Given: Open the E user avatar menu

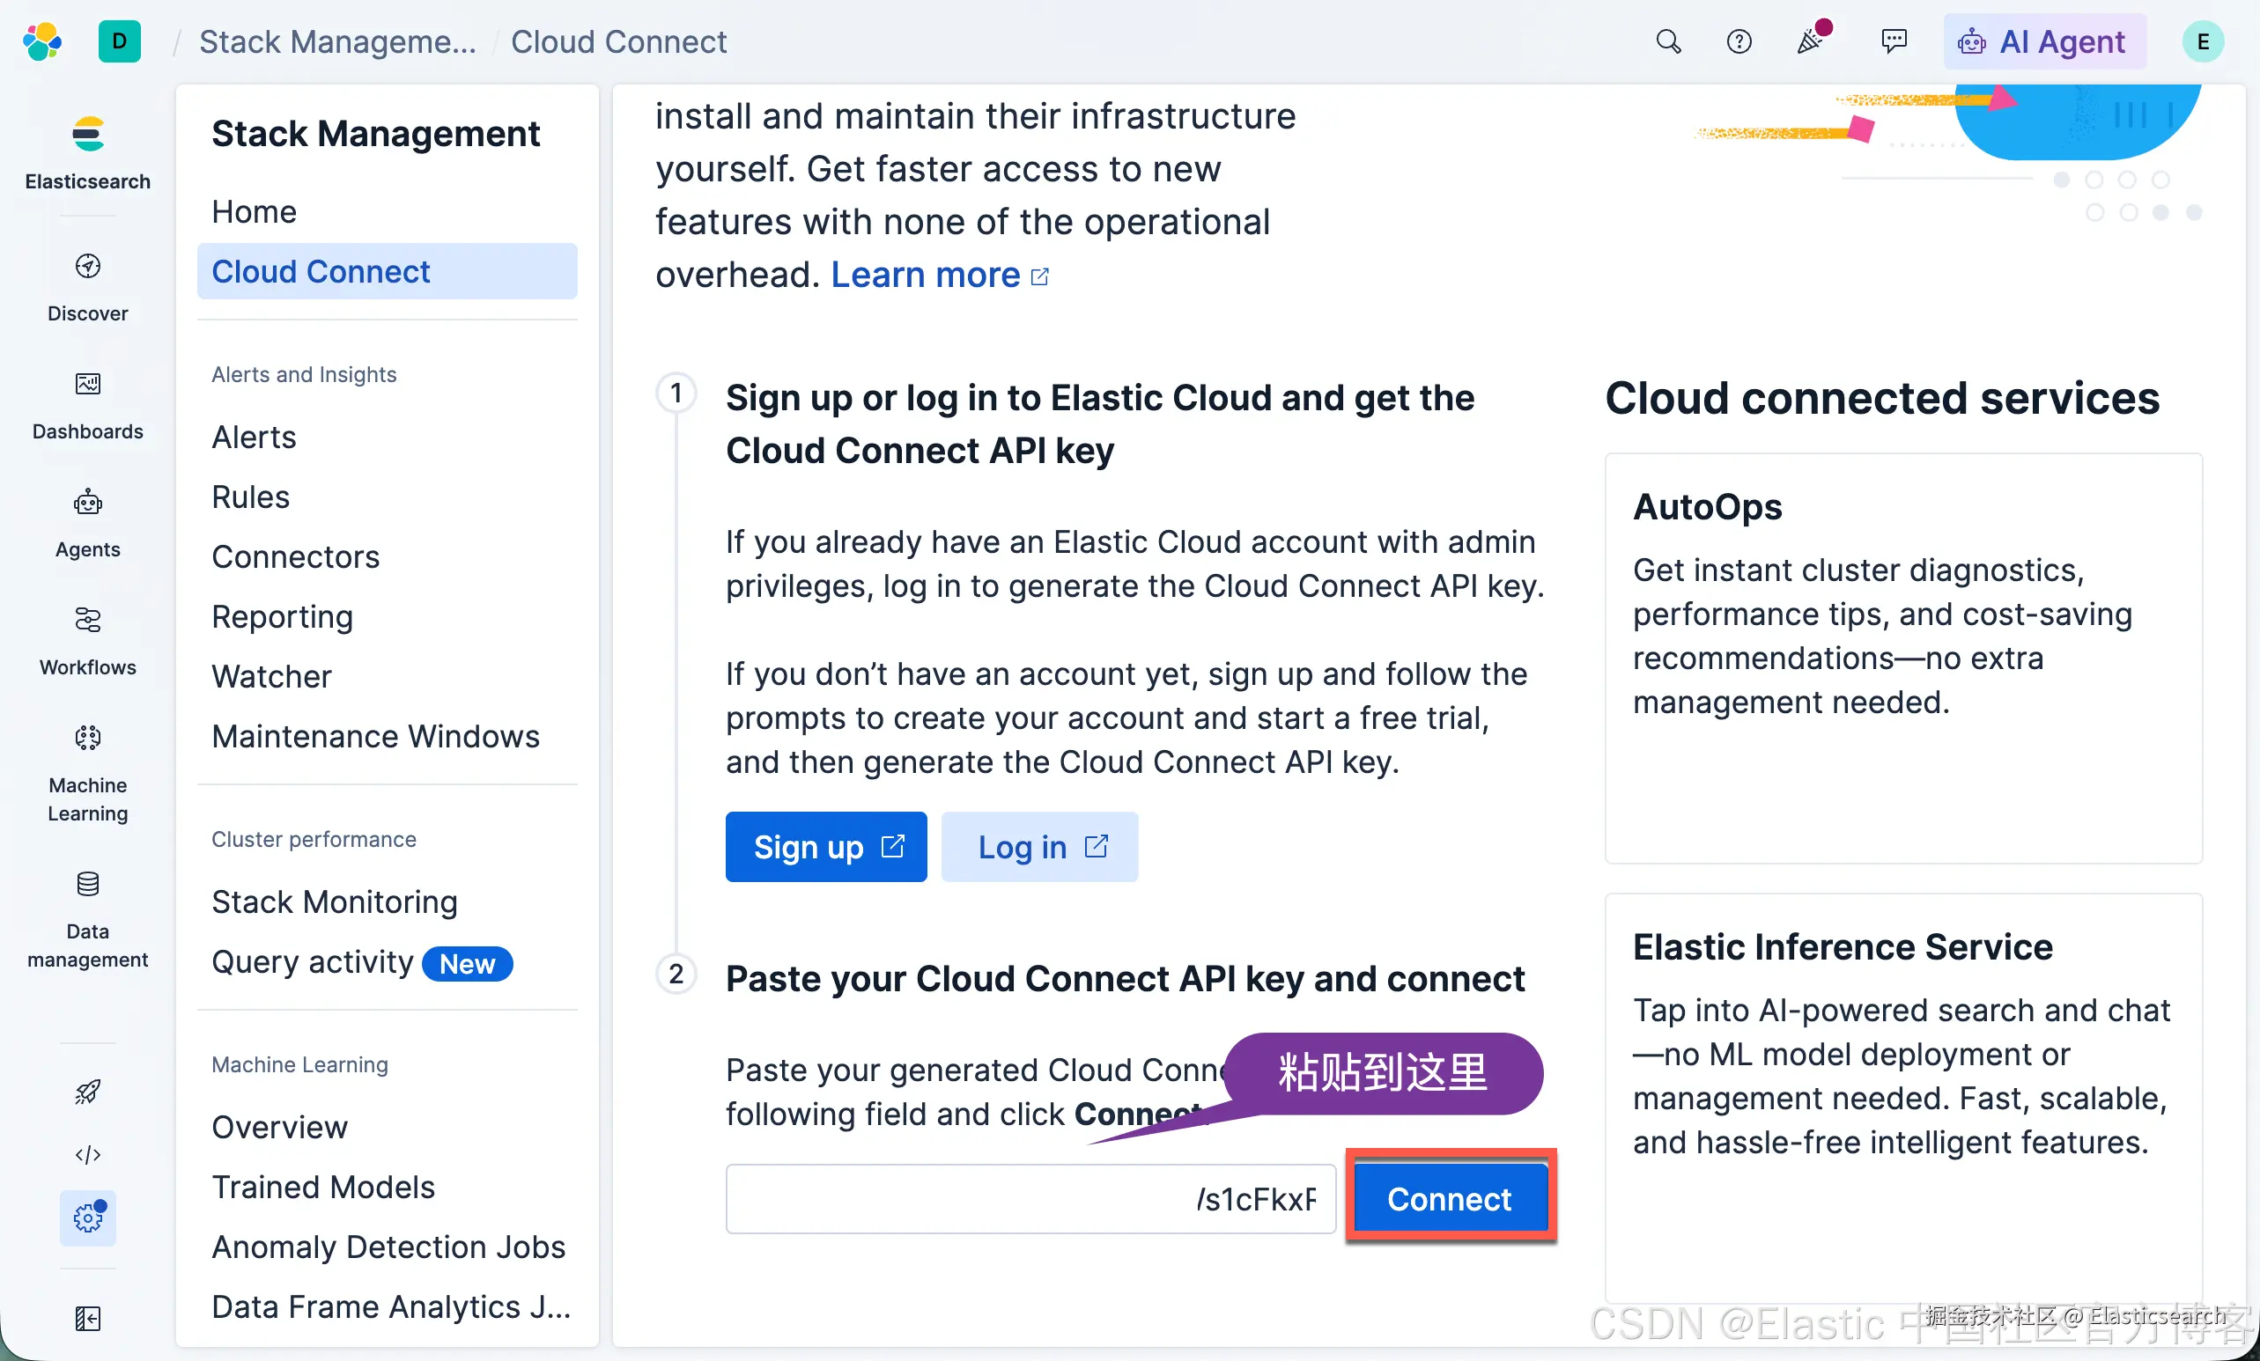Looking at the screenshot, I should point(2202,41).
